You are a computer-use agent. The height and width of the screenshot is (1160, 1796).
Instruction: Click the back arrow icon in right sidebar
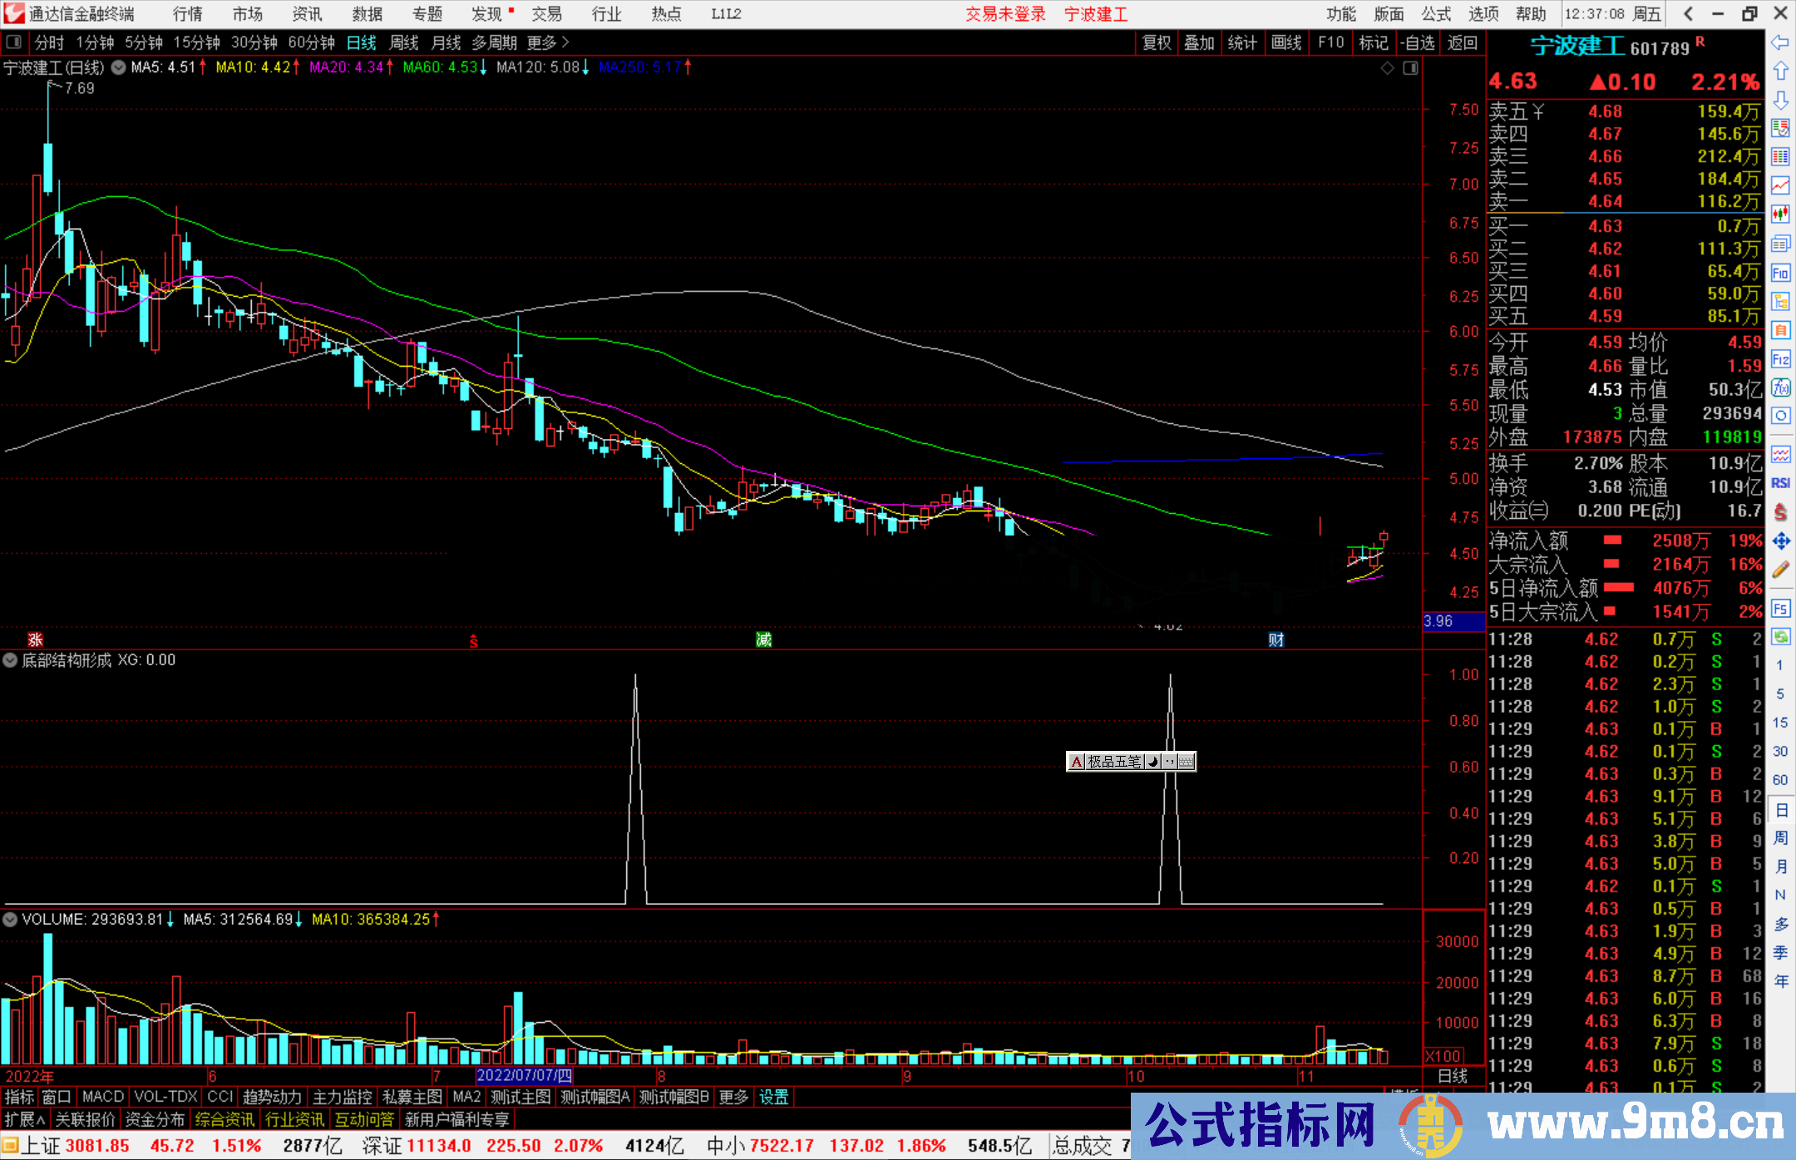pos(1780,42)
